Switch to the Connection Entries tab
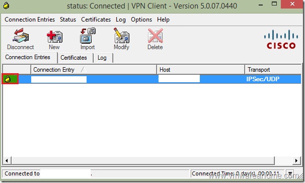The image size is (305, 183). 30,57
